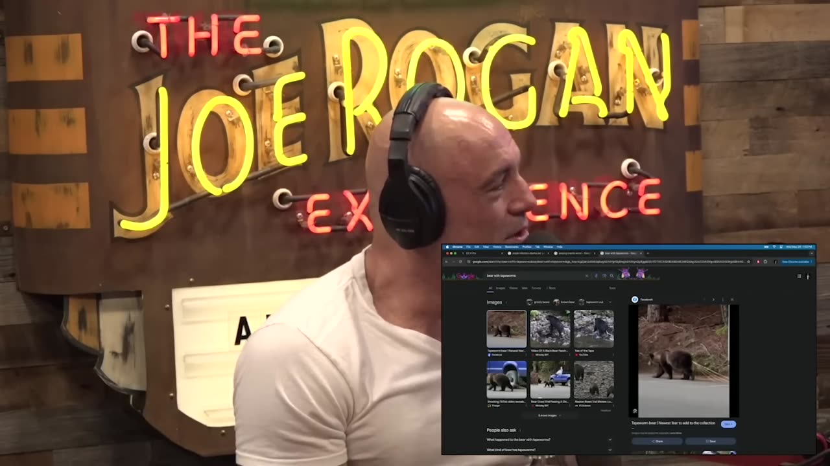Switch to the 'bear with tapeworms' browser tab
Viewport: 830px width, 466px height.
pyautogui.click(x=620, y=253)
